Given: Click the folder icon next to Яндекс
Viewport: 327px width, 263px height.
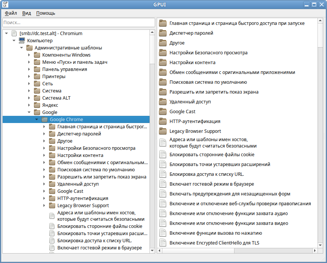Looking at the screenshot, I should 37,105.
